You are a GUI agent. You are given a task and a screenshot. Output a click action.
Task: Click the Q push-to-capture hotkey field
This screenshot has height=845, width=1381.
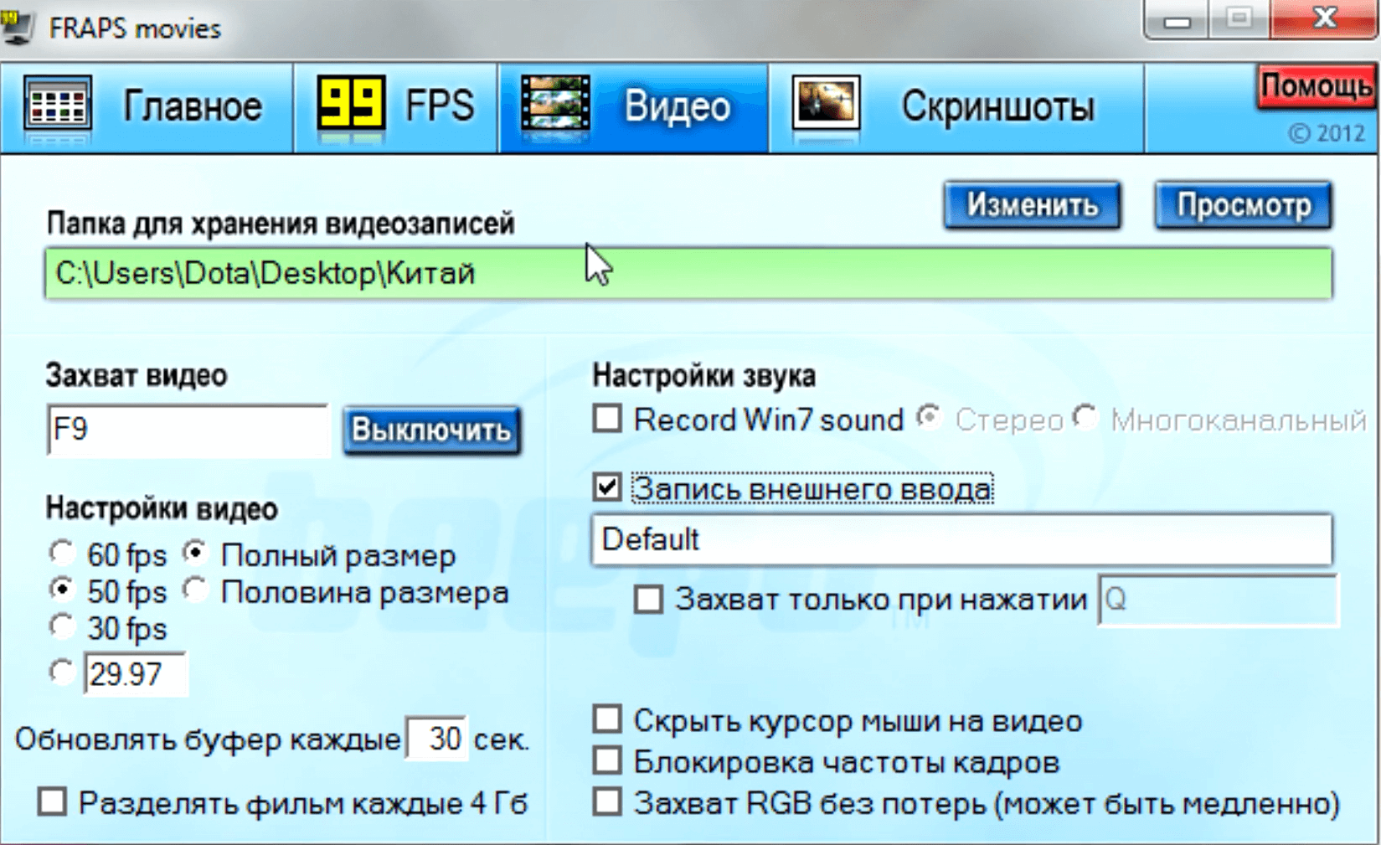1218,600
